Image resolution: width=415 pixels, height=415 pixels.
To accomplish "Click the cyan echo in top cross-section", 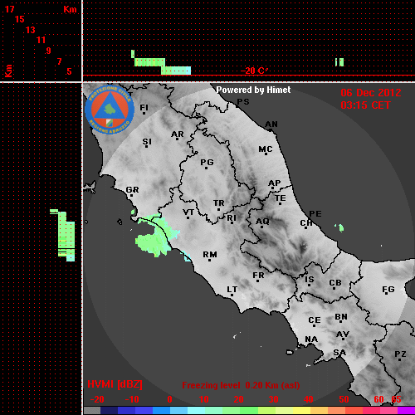I will pyautogui.click(x=176, y=71).
